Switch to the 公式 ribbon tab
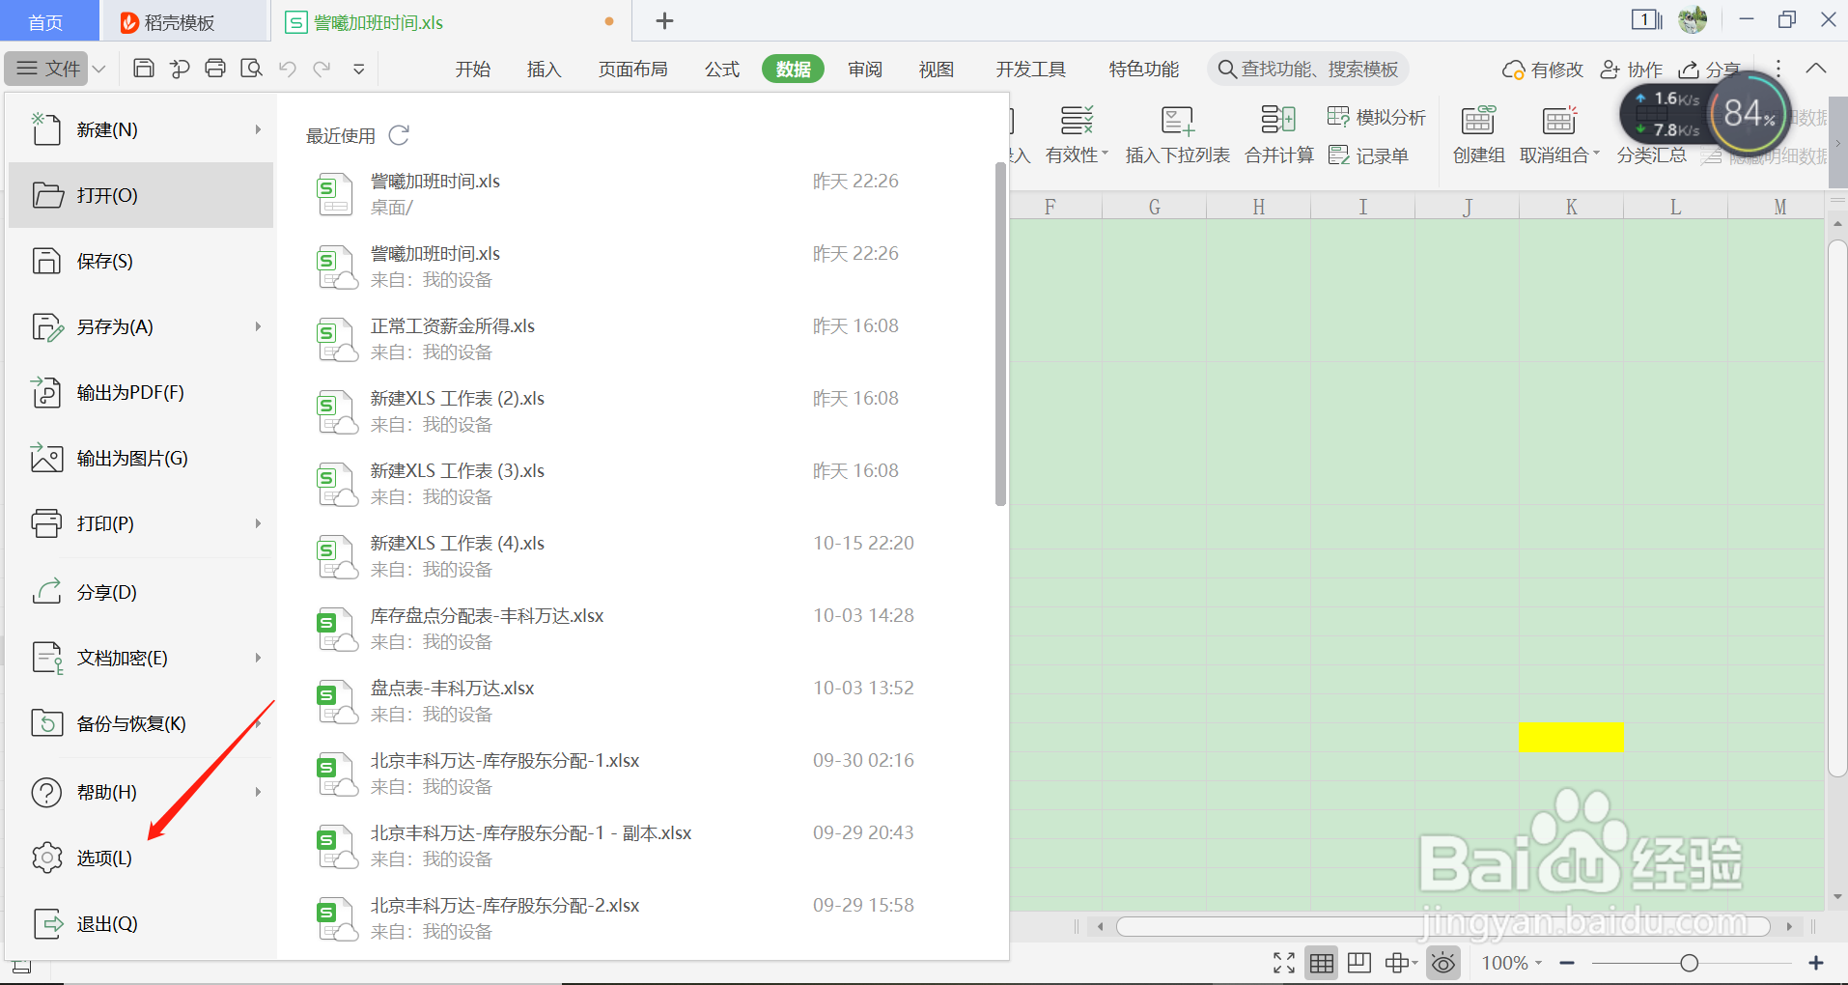Viewport: 1848px width, 985px height. (x=721, y=69)
